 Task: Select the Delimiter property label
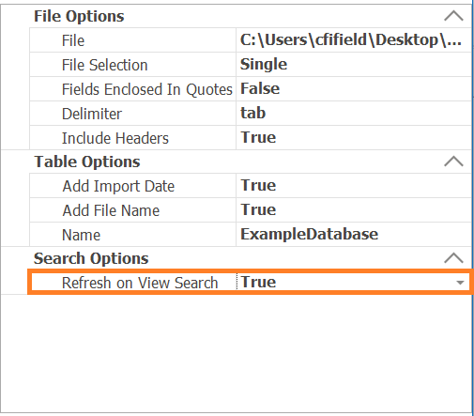point(92,114)
